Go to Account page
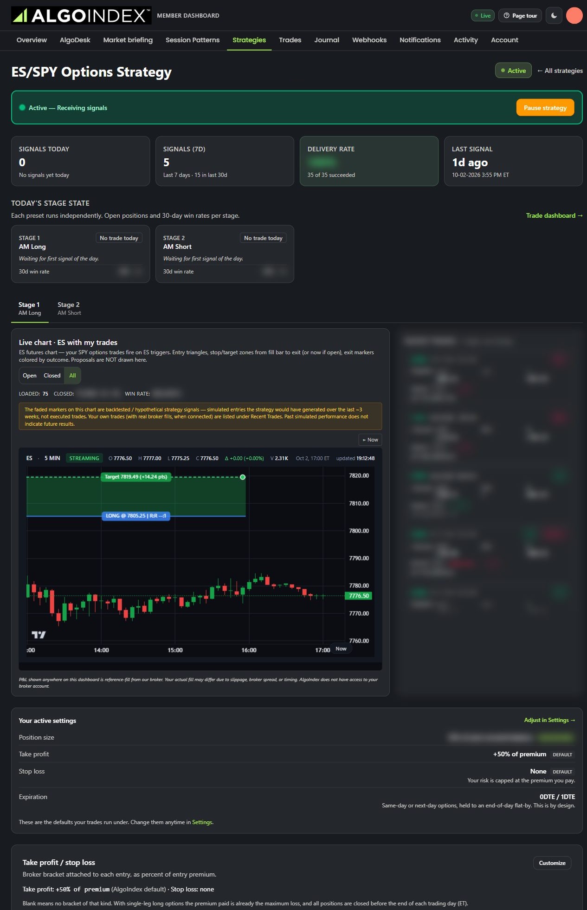The image size is (587, 910). 504,40
